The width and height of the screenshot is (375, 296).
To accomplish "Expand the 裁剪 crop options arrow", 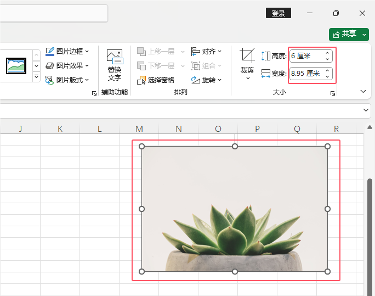I will click(x=248, y=78).
